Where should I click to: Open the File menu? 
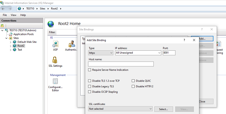pyautogui.click(x=5, y=15)
